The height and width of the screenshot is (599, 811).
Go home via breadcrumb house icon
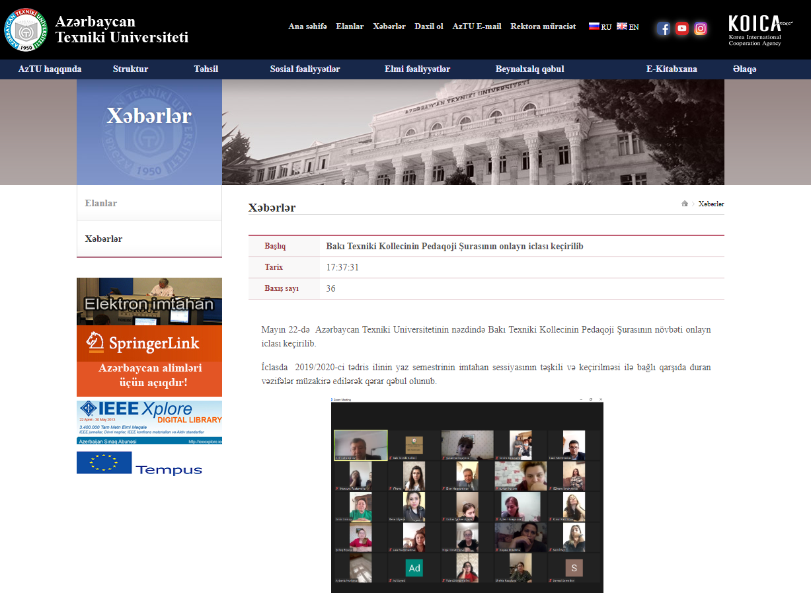tap(685, 204)
